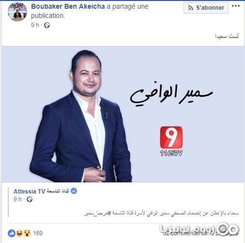Click the globe public privacy icon of post
Viewport: 245px width, 243px height.
click(x=47, y=25)
